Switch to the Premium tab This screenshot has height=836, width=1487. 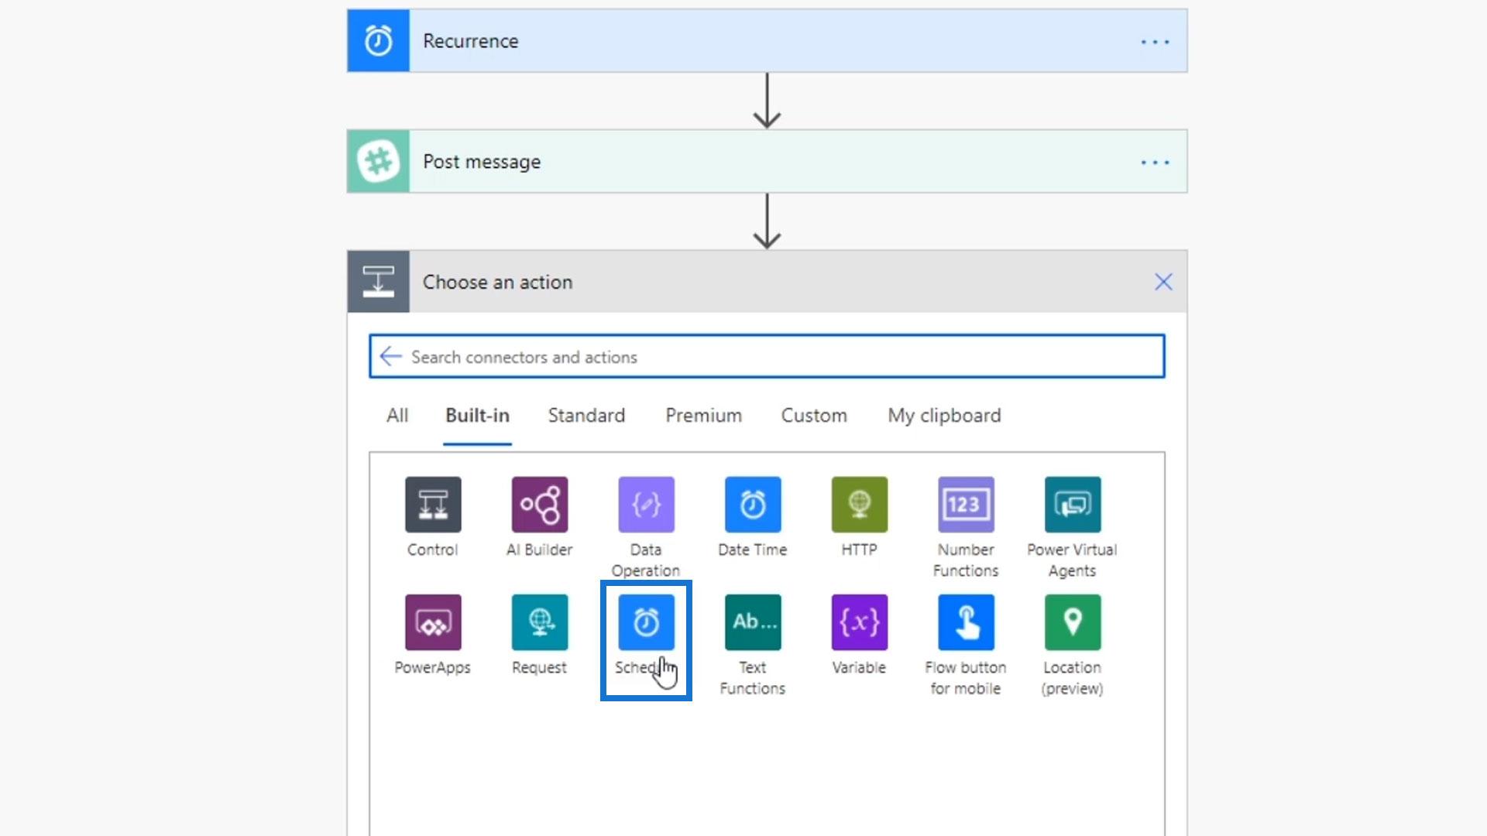pos(703,416)
